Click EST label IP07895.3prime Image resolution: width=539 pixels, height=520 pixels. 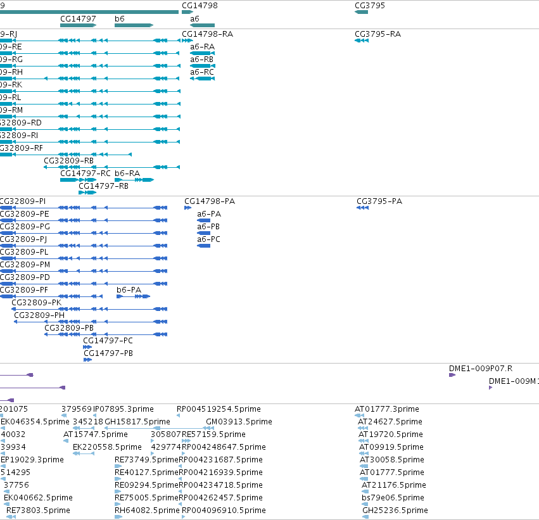coord(124,409)
